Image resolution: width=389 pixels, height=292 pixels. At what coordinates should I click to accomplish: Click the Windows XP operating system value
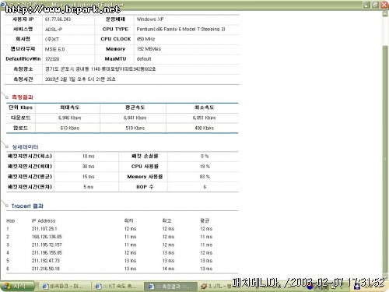click(x=150, y=19)
